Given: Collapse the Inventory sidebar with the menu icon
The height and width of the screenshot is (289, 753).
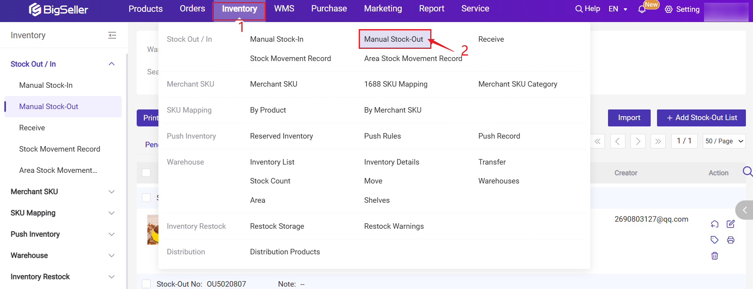Looking at the screenshot, I should click(112, 35).
